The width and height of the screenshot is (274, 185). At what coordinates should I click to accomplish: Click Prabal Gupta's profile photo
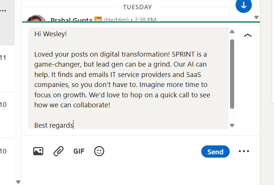click(x=36, y=18)
